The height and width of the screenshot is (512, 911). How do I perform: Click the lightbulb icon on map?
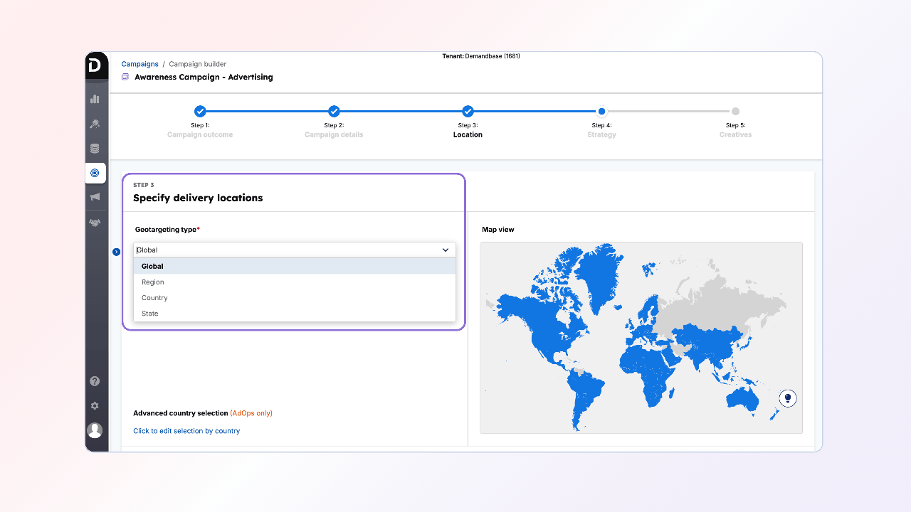(x=787, y=398)
